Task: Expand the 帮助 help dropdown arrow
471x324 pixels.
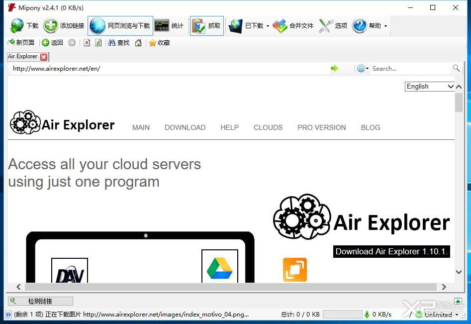Action: tap(385, 26)
